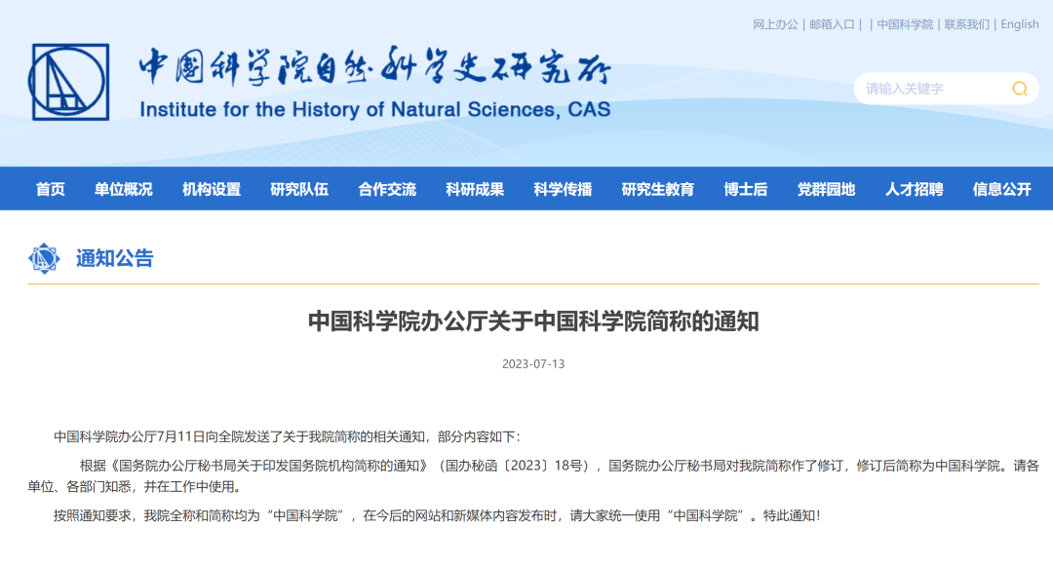The height and width of the screenshot is (565, 1053).
Task: Click the 通知公告 section emblem icon
Action: pos(44,258)
